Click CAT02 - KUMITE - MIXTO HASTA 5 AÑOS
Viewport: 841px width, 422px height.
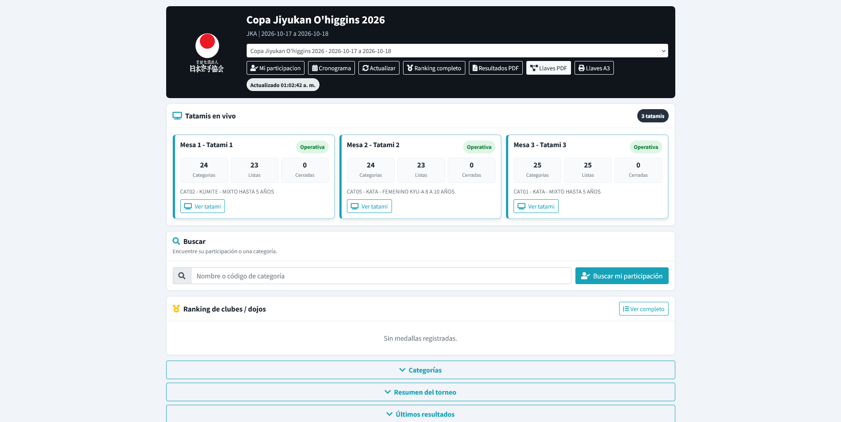click(x=227, y=192)
